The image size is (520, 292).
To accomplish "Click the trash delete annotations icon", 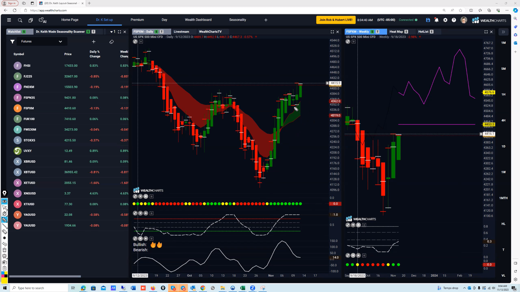I will coord(4,250).
